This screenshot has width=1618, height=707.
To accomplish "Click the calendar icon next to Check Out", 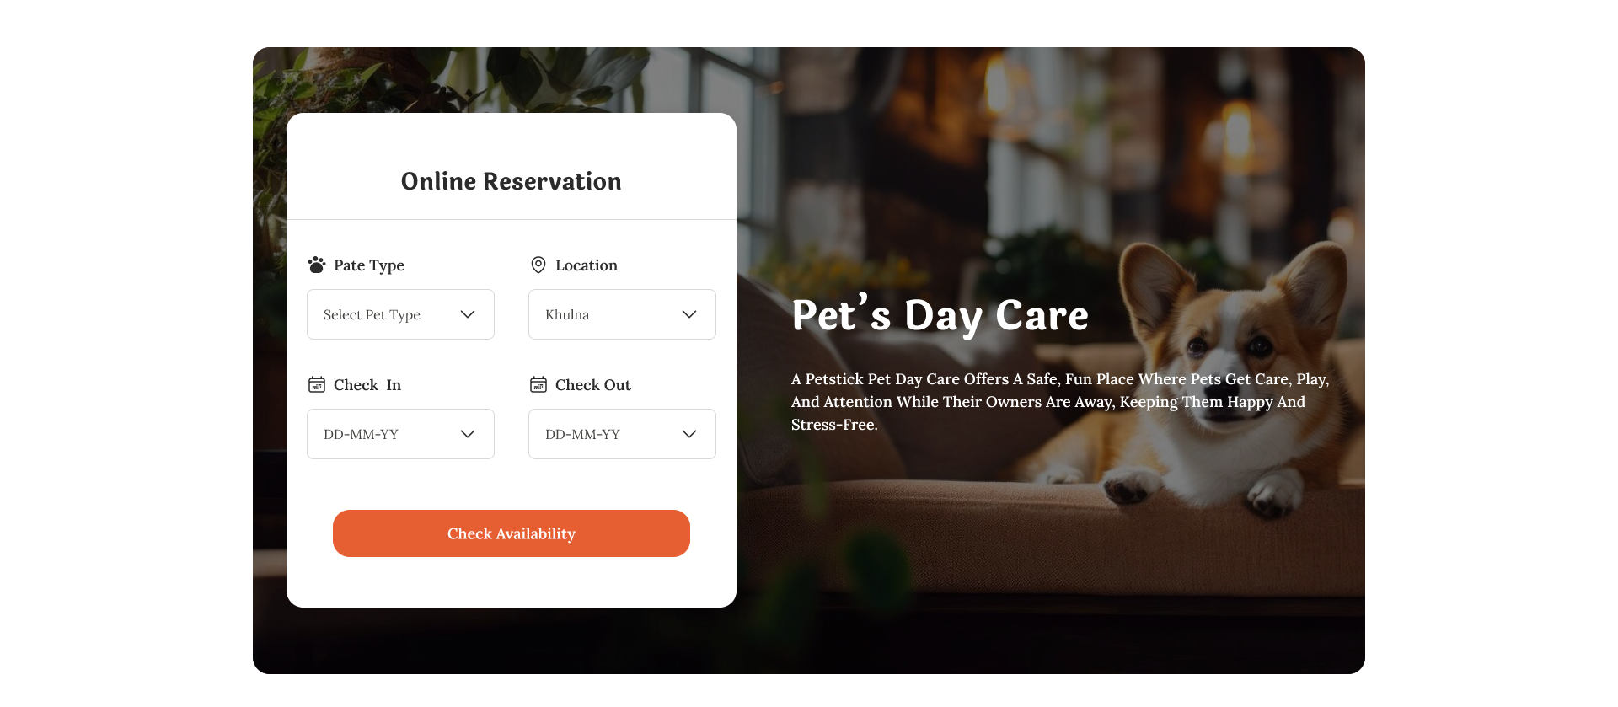I will tap(538, 384).
